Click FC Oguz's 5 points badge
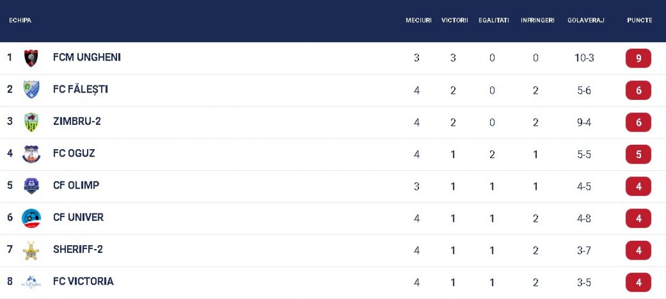The image size is (666, 299). pos(638,154)
